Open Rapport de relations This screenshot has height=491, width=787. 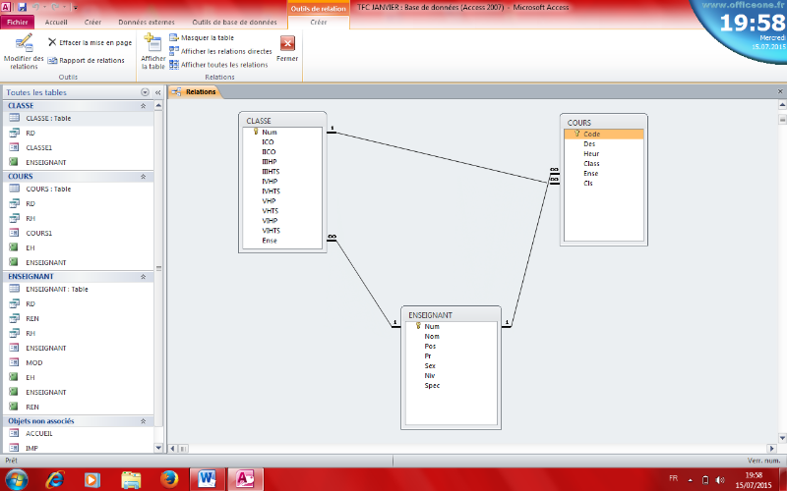[x=86, y=60]
